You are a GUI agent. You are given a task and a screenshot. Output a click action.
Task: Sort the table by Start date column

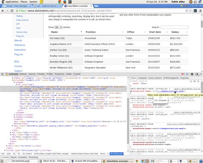[158, 32]
